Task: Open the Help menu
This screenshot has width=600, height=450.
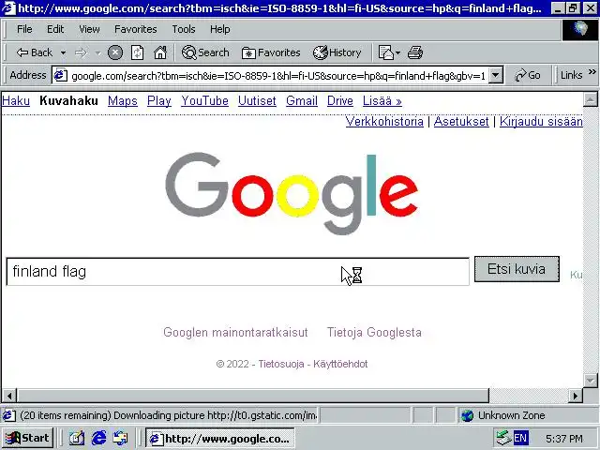Action: 219,29
